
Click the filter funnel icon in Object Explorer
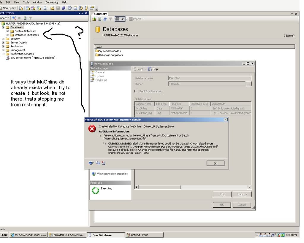(x=30, y=18)
